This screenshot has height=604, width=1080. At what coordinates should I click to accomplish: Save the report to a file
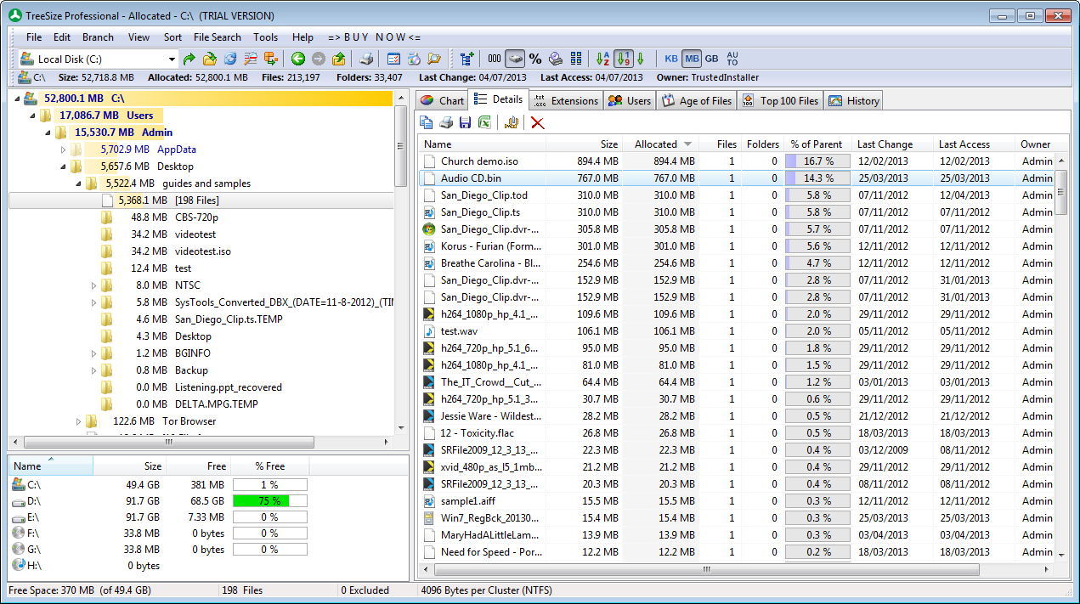pyautogui.click(x=465, y=121)
